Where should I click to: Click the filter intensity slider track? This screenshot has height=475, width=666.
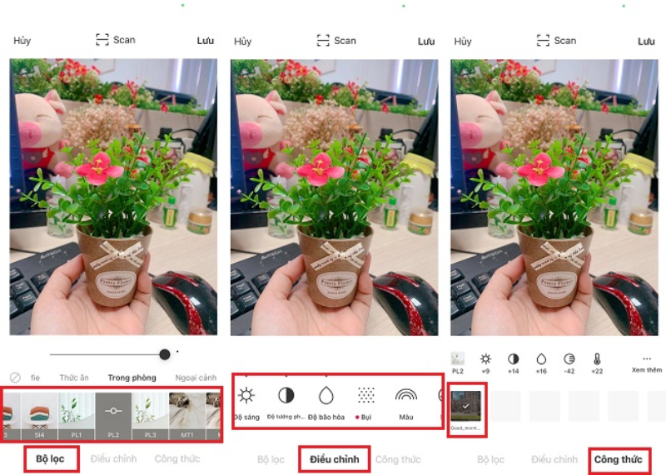(x=110, y=354)
